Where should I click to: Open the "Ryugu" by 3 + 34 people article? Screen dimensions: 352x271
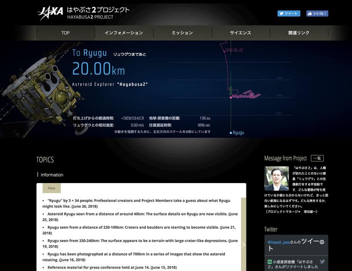pyautogui.click(x=136, y=203)
